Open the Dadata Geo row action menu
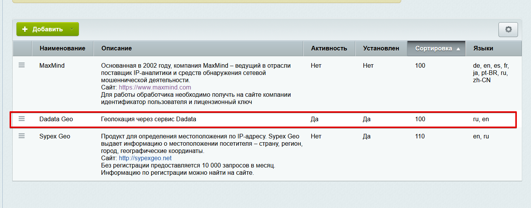531x208 pixels. click(x=22, y=119)
